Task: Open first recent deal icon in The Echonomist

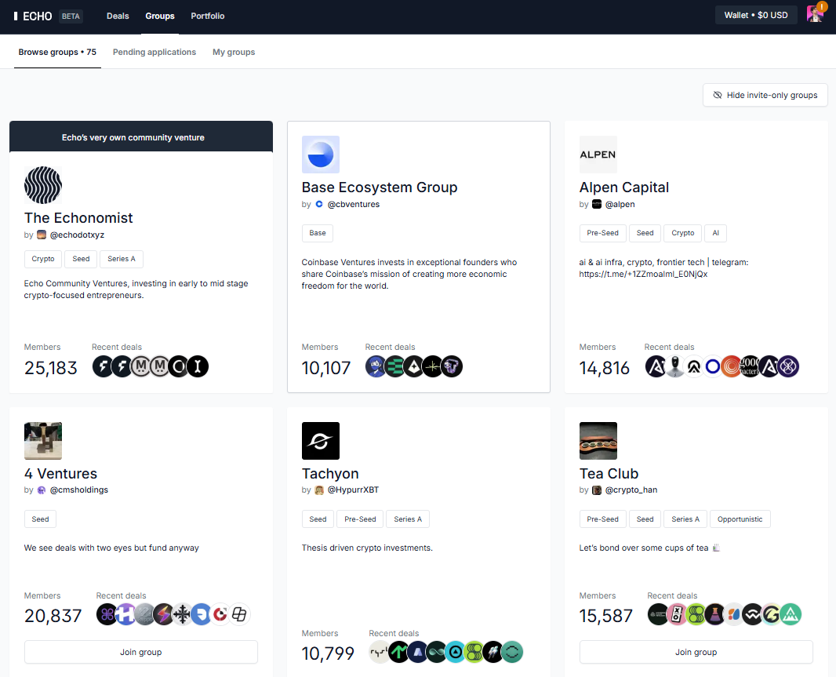Action: [103, 366]
